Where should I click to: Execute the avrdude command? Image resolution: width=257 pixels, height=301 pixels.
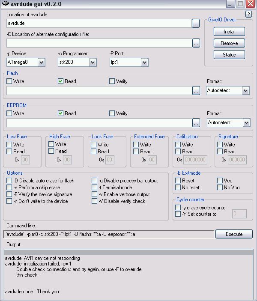[x=234, y=234]
